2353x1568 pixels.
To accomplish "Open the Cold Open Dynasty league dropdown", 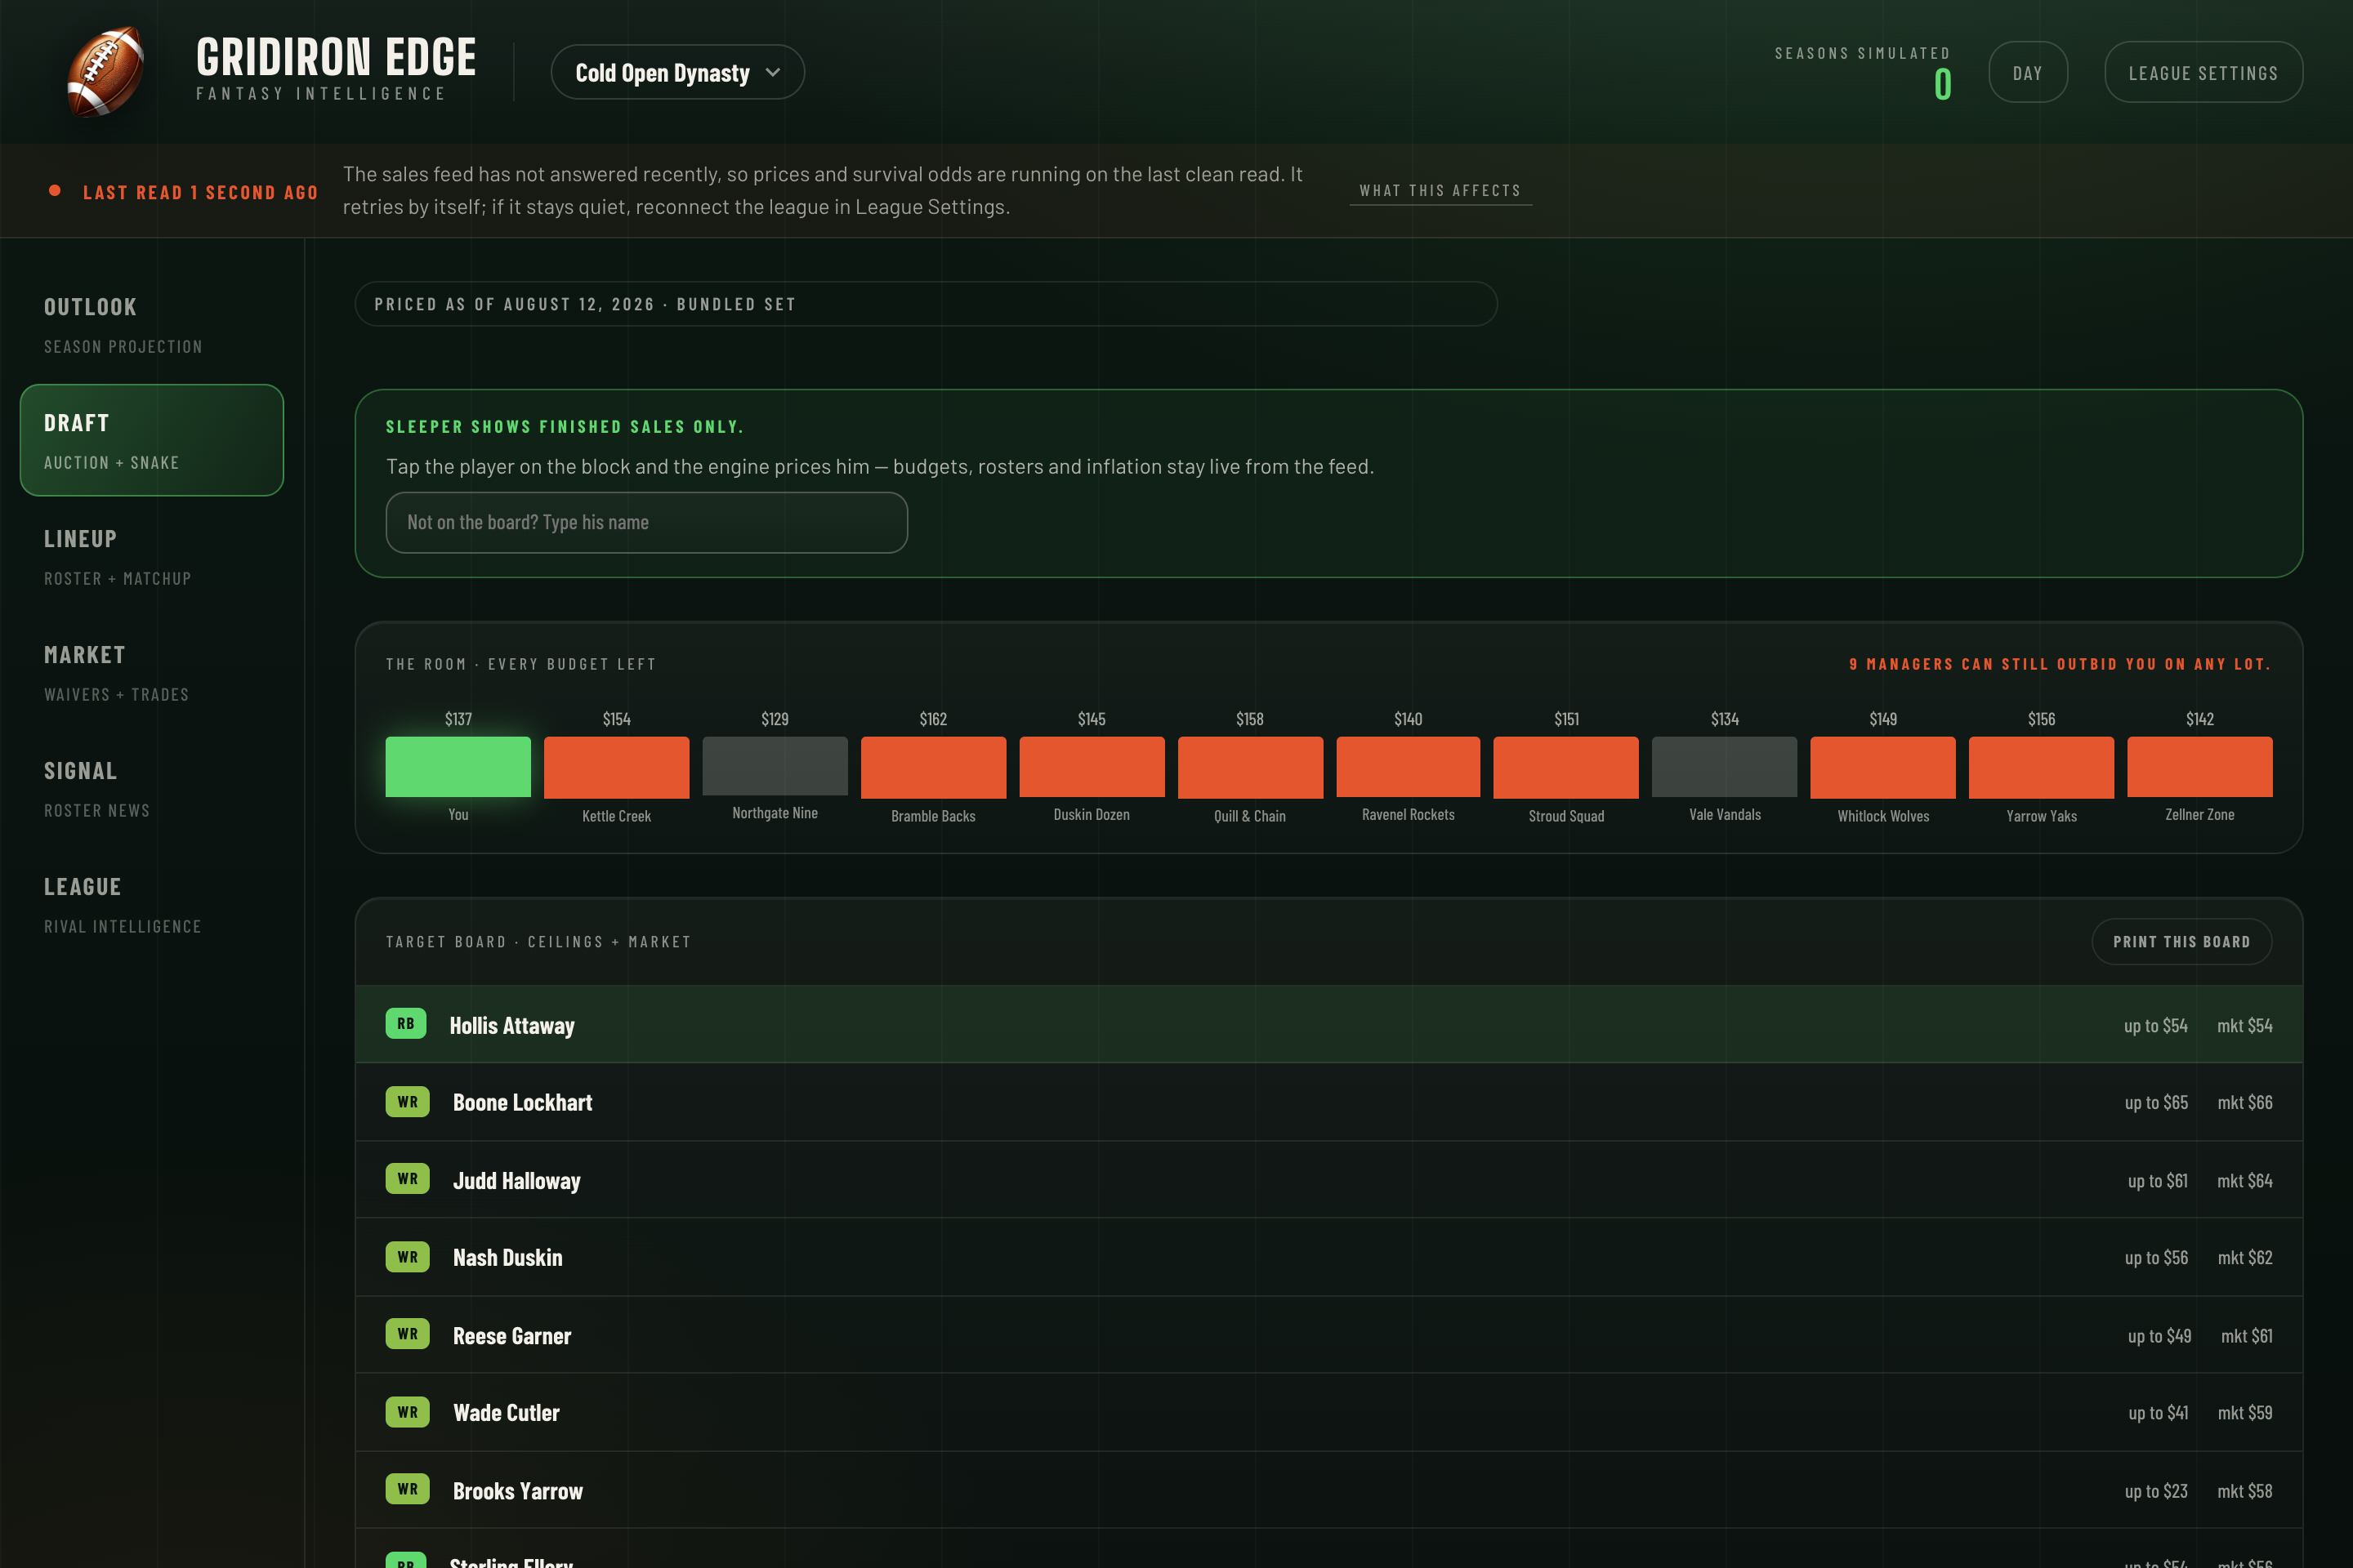I will pyautogui.click(x=677, y=72).
